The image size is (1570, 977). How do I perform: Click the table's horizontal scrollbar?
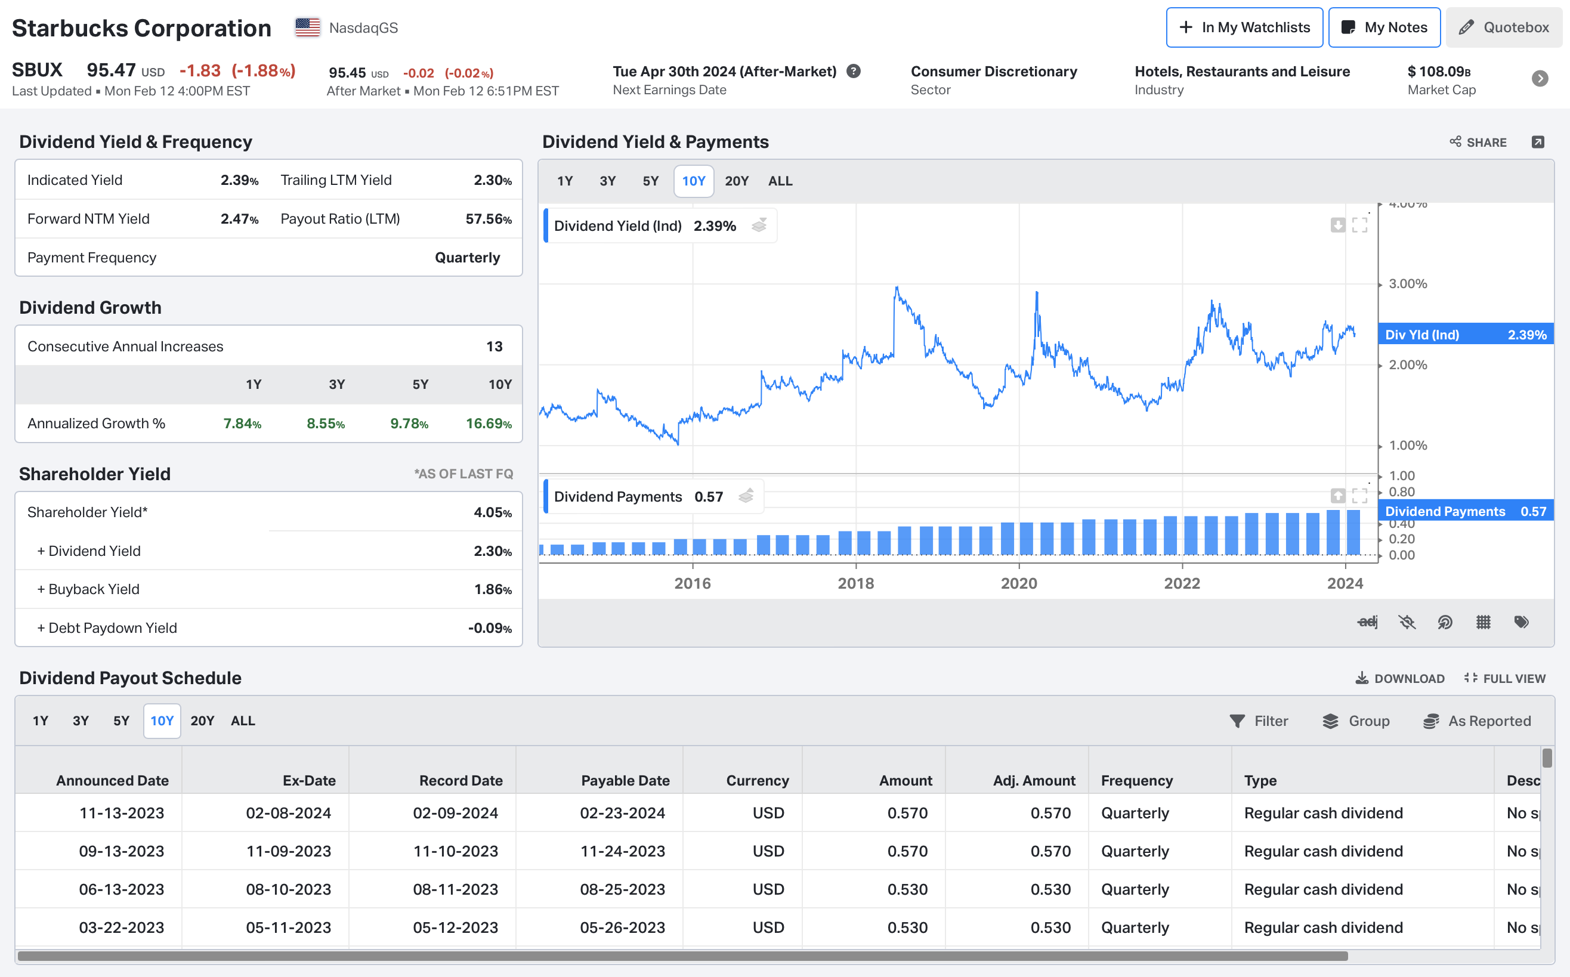click(682, 956)
